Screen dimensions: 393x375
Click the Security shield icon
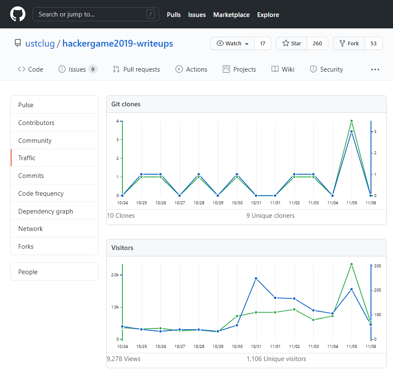click(x=313, y=69)
